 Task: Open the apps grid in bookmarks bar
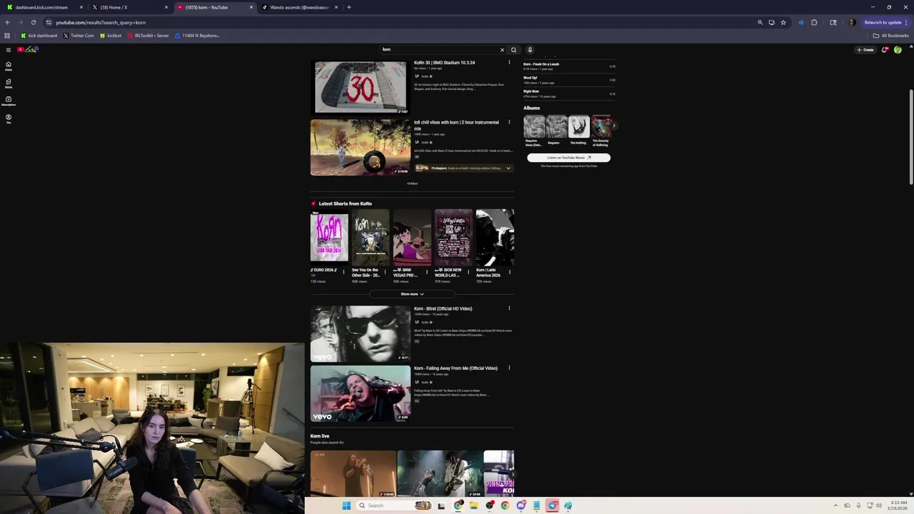click(x=7, y=36)
